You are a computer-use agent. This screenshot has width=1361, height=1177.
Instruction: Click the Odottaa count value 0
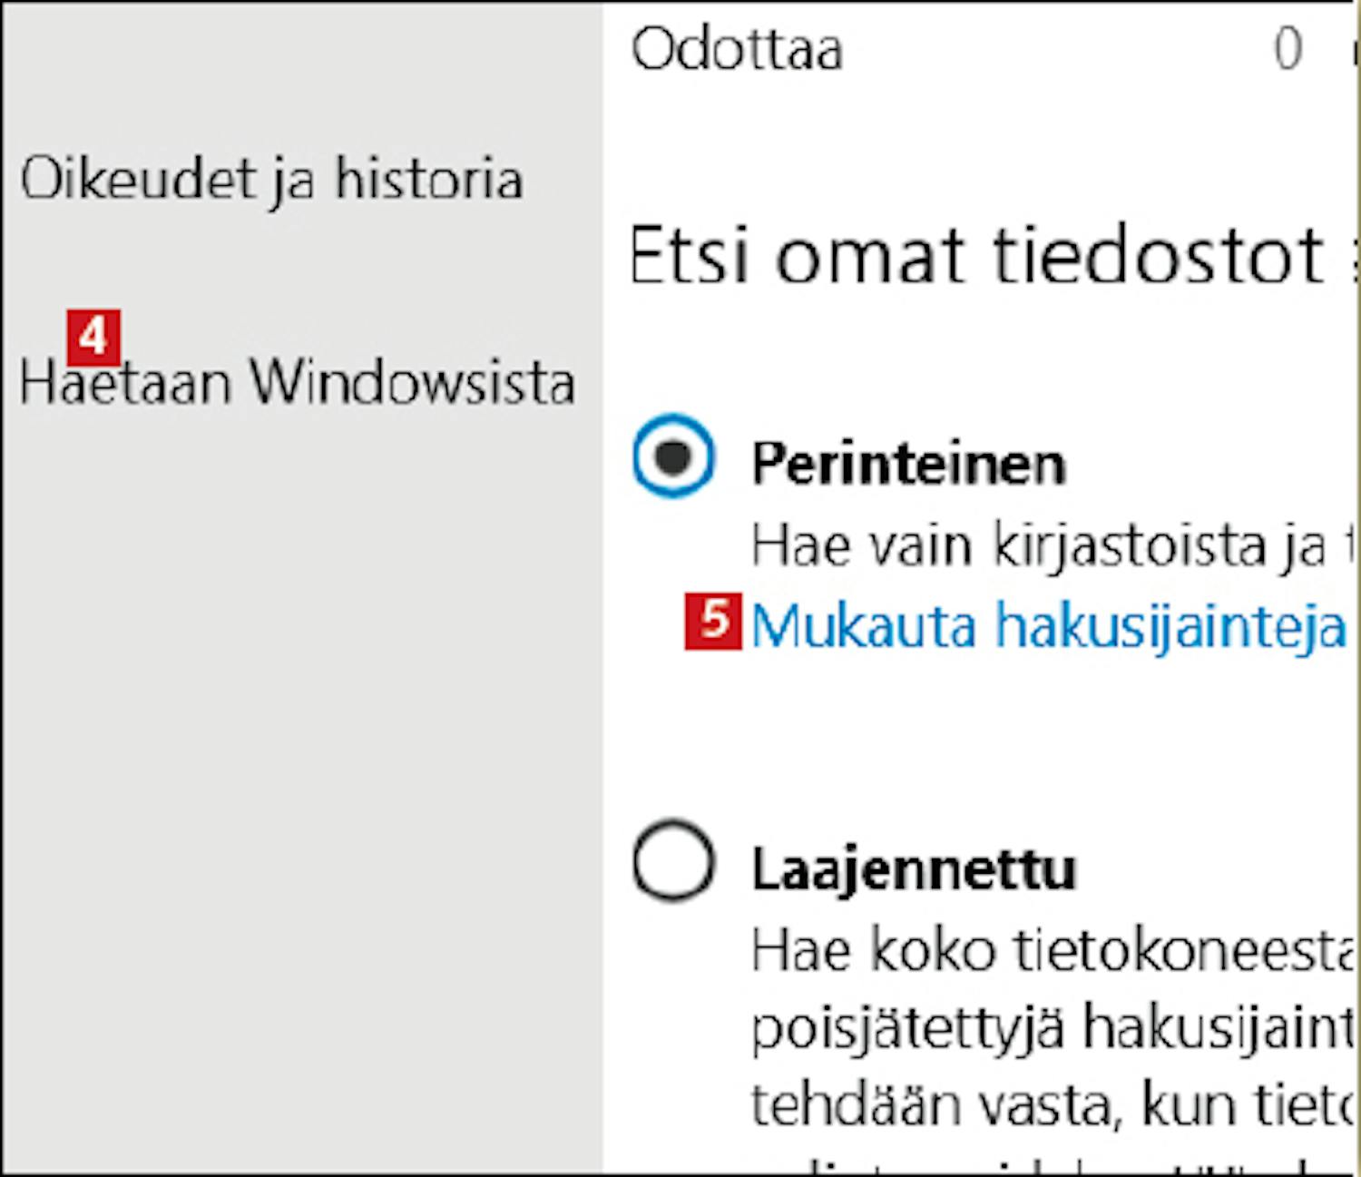[x=1288, y=48]
